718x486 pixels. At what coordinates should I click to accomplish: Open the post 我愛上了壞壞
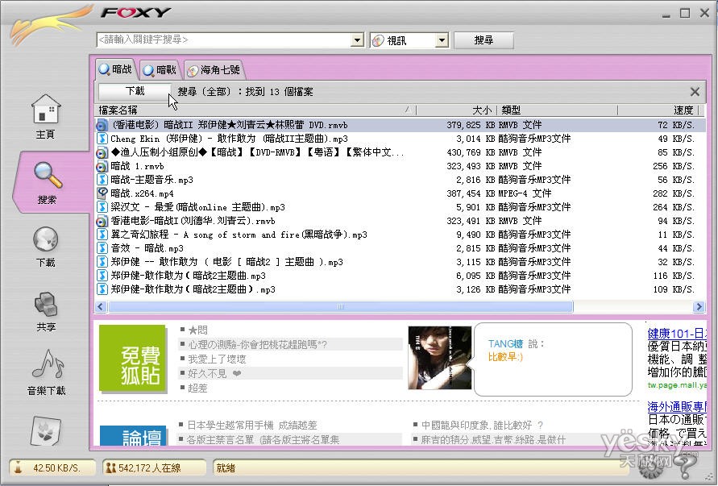click(217, 359)
